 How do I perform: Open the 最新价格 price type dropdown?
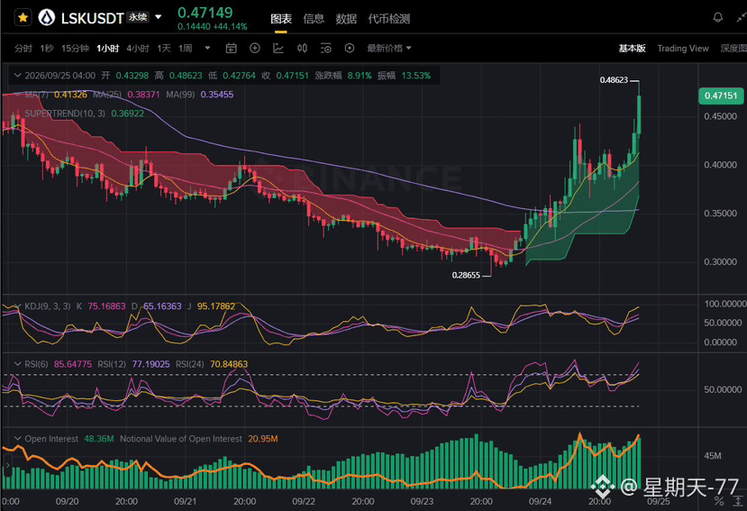pyautogui.click(x=388, y=48)
